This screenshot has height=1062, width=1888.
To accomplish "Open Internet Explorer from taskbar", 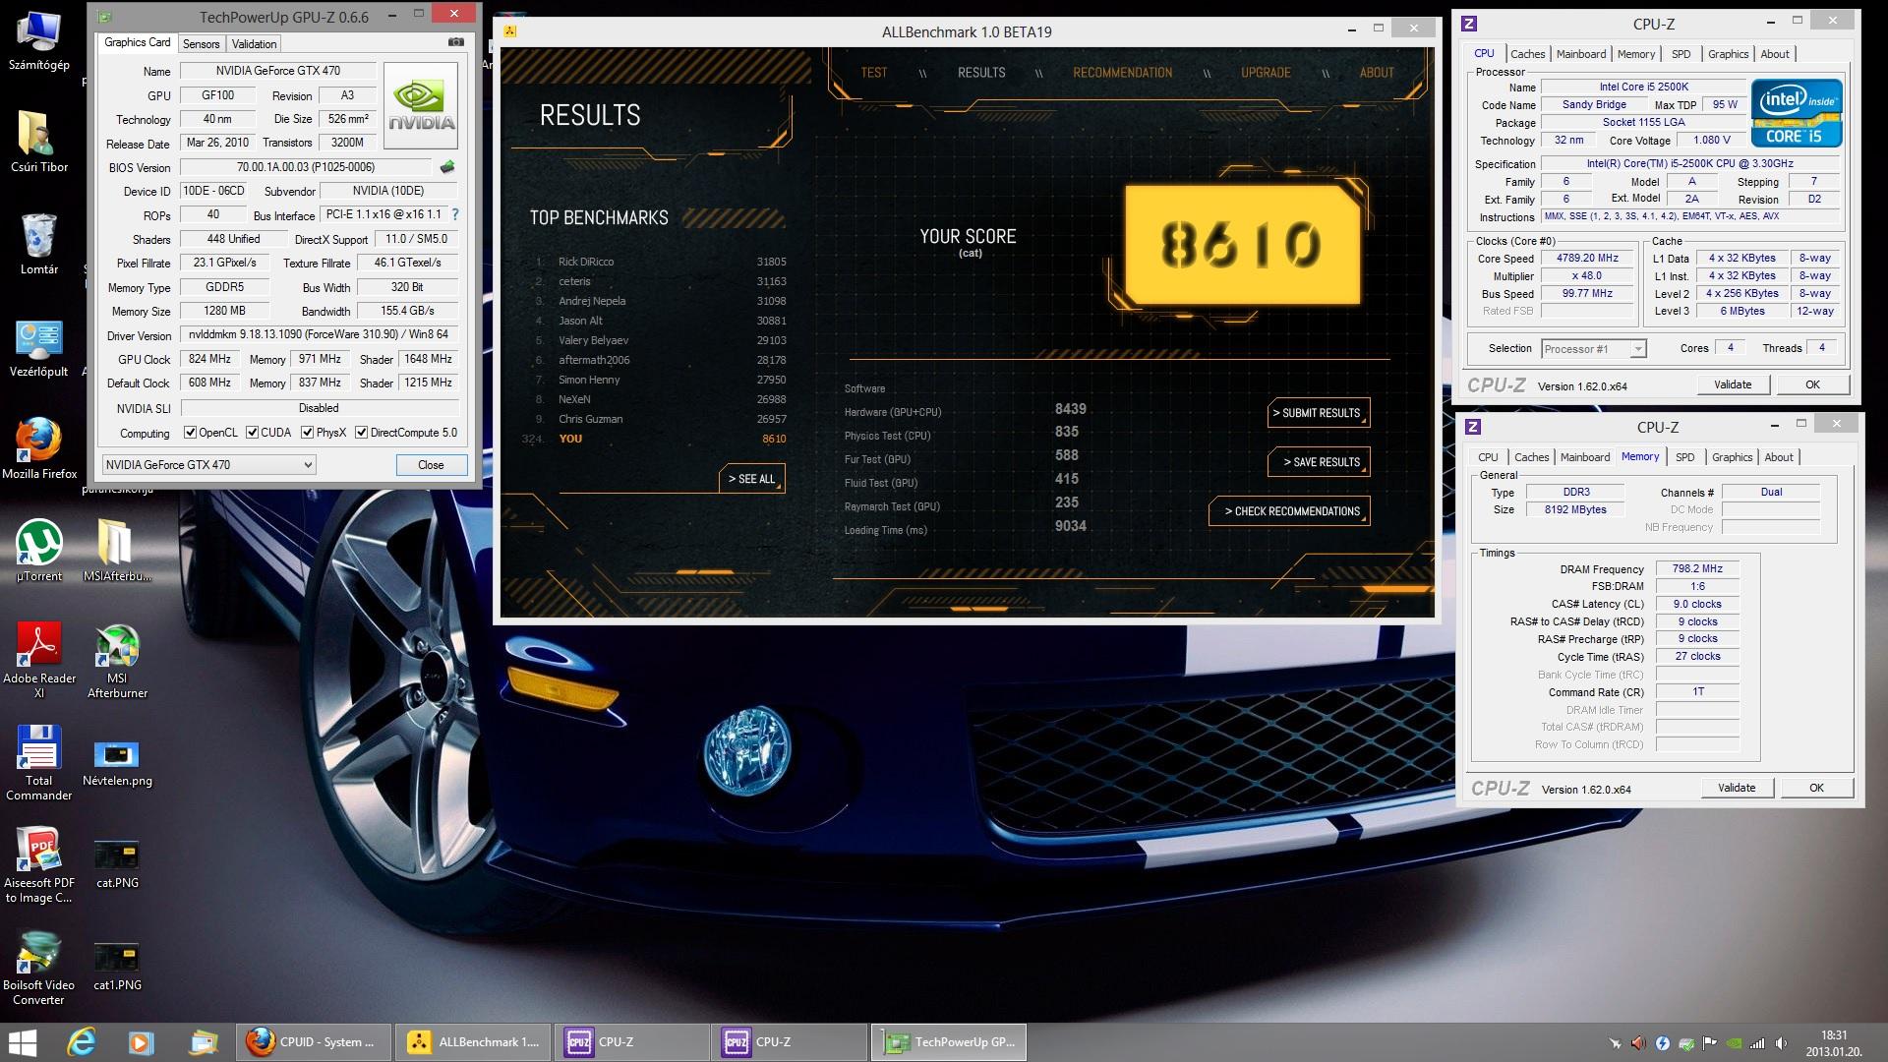I will 81,1042.
